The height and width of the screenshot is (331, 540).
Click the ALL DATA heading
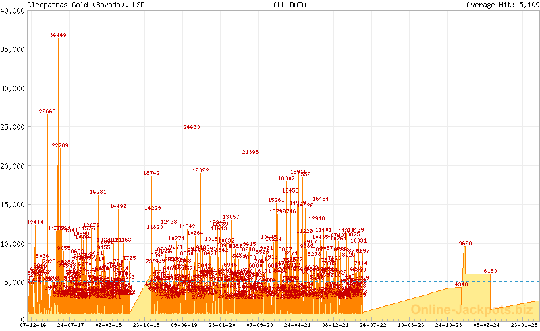[x=290, y=5]
